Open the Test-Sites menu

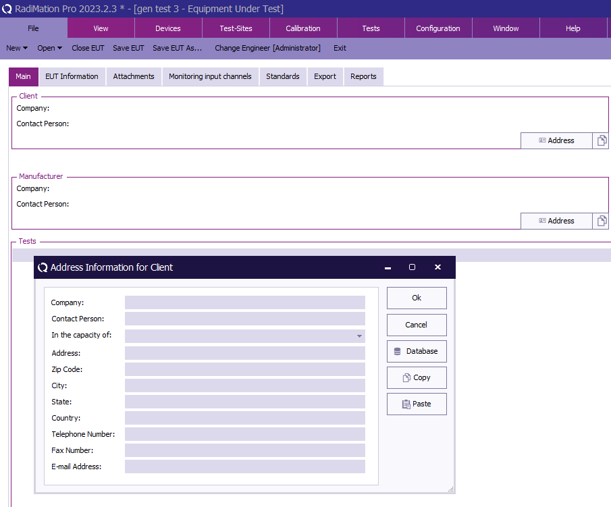tap(236, 28)
